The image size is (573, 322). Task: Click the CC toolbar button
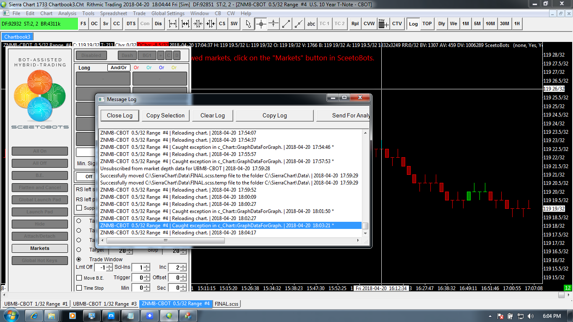(x=117, y=24)
